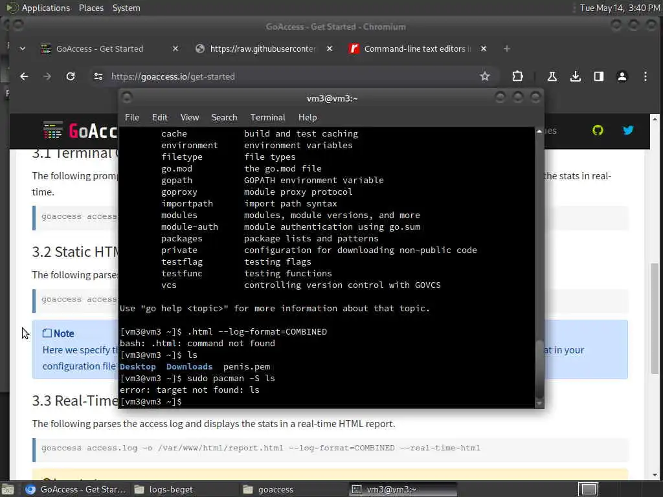Image resolution: width=663 pixels, height=497 pixels.
Task: Click 'bash: .html: command not found' line
Action: coord(197,343)
